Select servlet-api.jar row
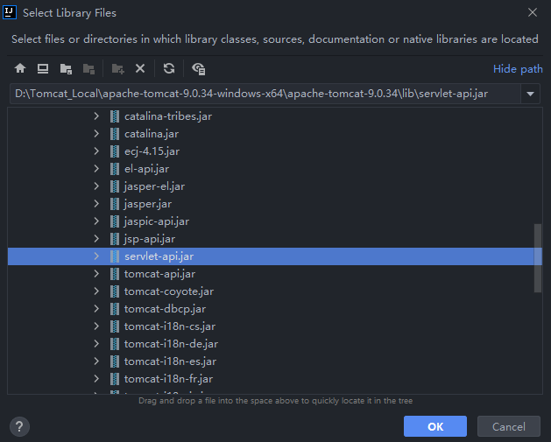551x442 pixels. pos(275,256)
